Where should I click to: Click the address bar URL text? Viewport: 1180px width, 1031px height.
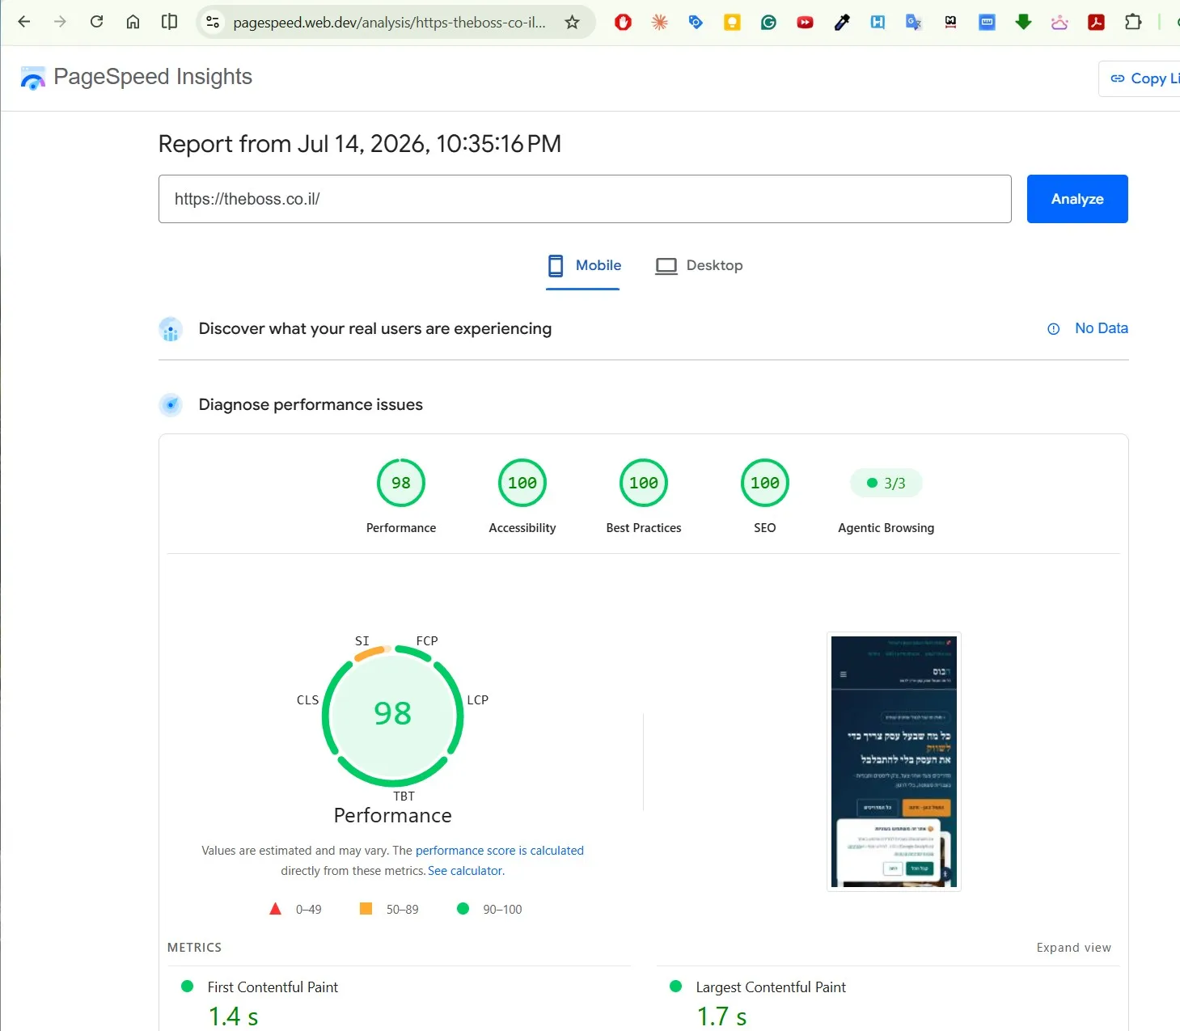click(x=389, y=23)
